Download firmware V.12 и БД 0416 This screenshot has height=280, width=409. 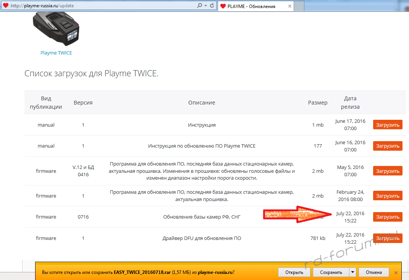[388, 171]
